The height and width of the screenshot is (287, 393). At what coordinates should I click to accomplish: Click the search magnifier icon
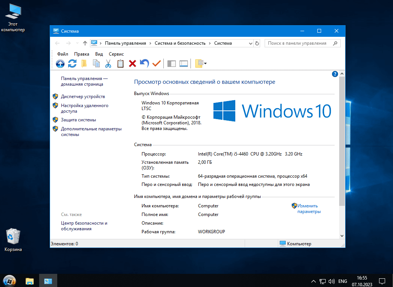click(x=335, y=43)
